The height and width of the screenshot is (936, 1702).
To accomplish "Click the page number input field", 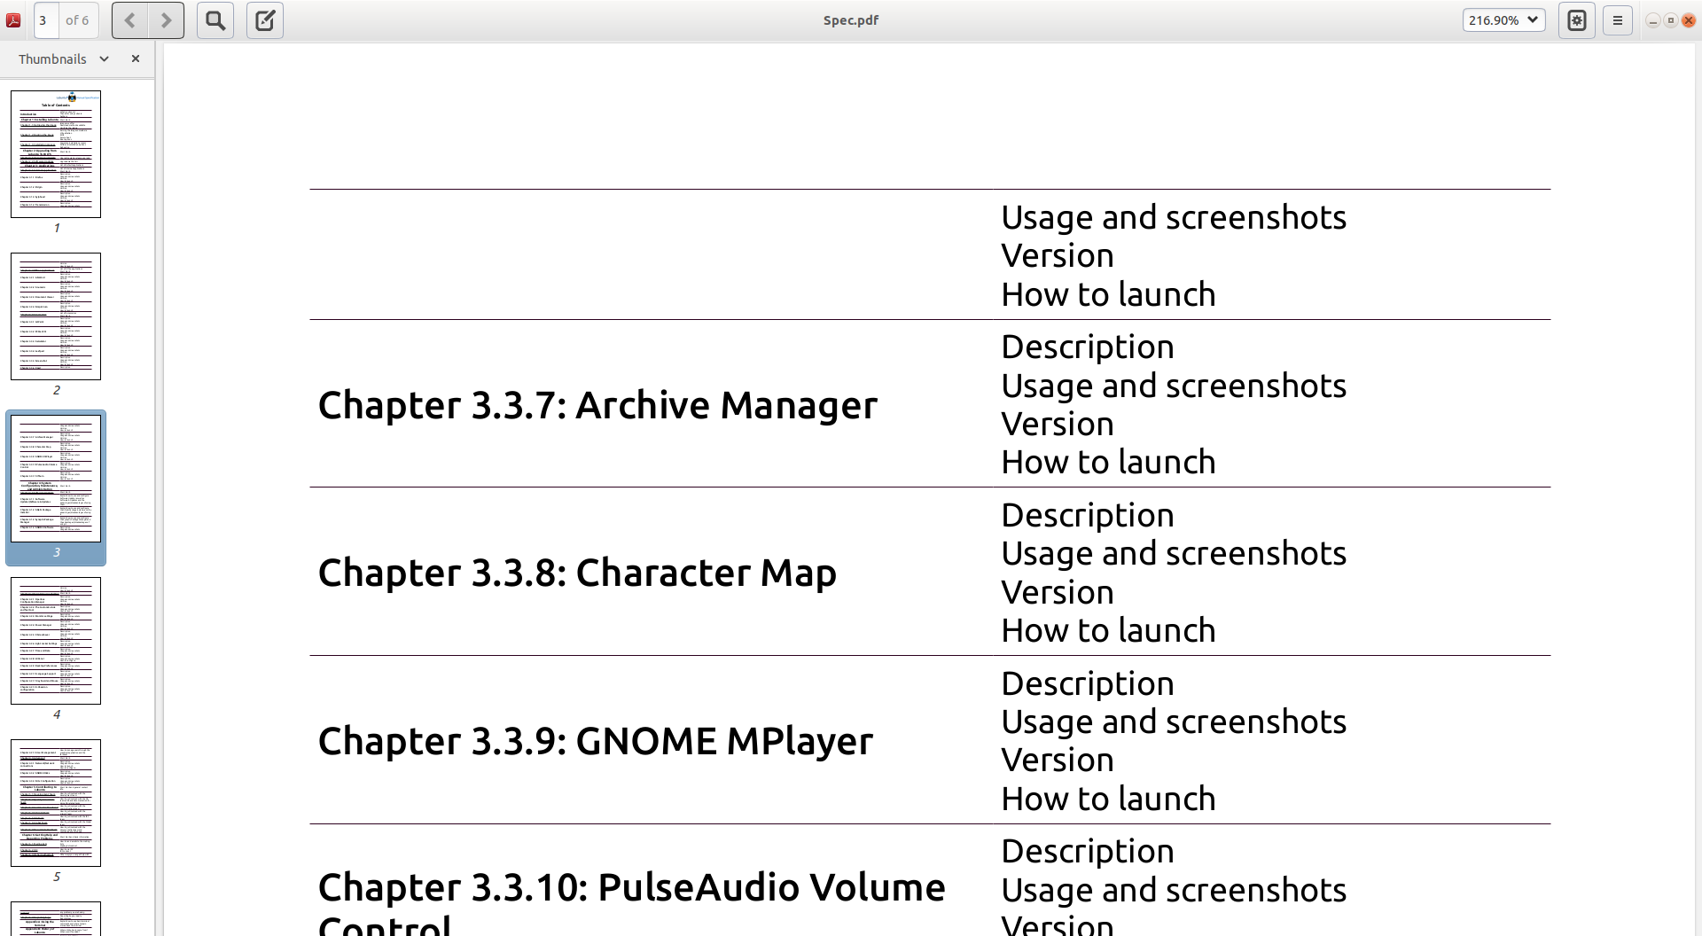I will tap(46, 20).
